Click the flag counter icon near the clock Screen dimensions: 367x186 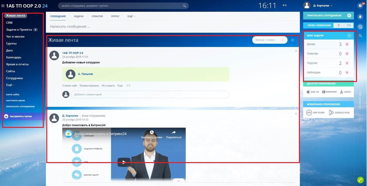coord(284,5)
